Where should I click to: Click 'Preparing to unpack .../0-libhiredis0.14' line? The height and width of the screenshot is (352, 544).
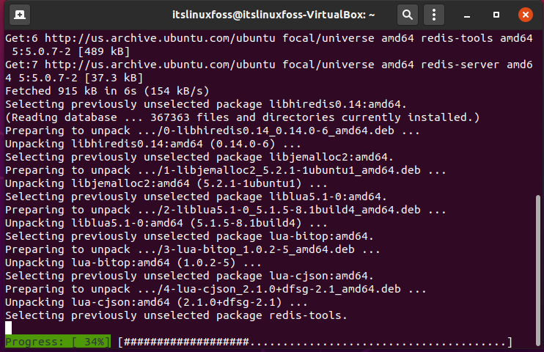click(x=213, y=131)
